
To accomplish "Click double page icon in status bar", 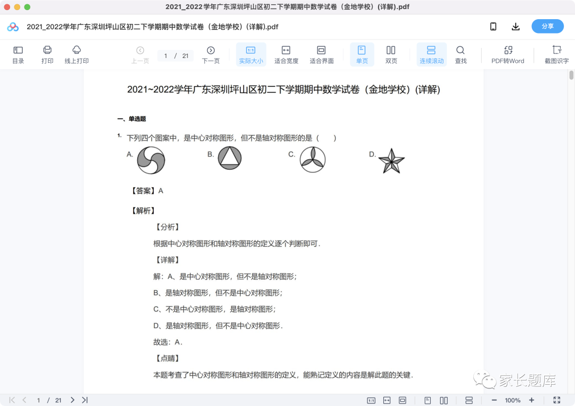I will point(443,401).
